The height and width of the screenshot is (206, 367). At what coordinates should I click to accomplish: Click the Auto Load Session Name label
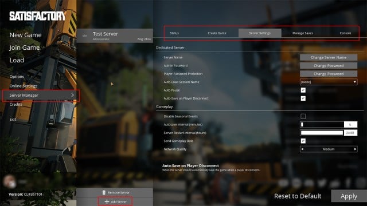pyautogui.click(x=181, y=82)
